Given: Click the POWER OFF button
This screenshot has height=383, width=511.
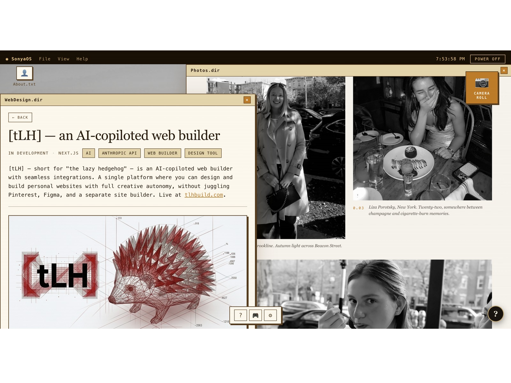Looking at the screenshot, I should [487, 59].
